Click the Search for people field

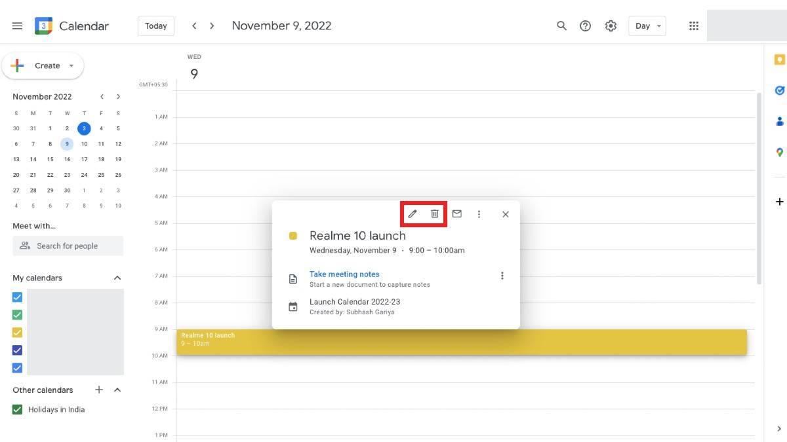[68, 246]
